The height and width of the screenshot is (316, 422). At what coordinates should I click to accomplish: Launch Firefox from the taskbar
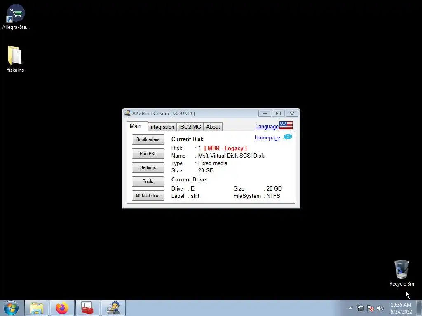click(x=62, y=308)
